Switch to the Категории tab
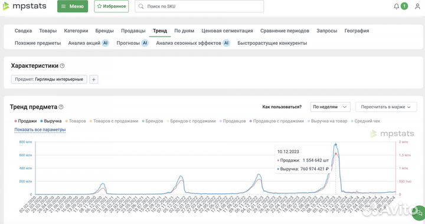Image resolution: width=425 pixels, height=224 pixels. pyautogui.click(x=76, y=31)
